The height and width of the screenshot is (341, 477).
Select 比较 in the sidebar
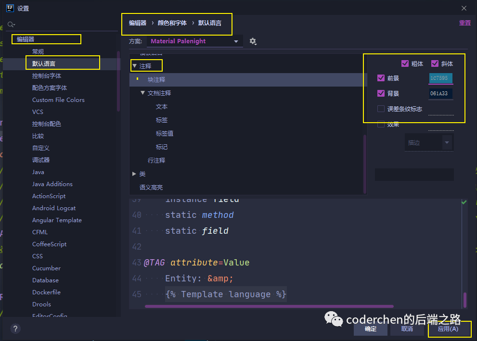(x=38, y=136)
